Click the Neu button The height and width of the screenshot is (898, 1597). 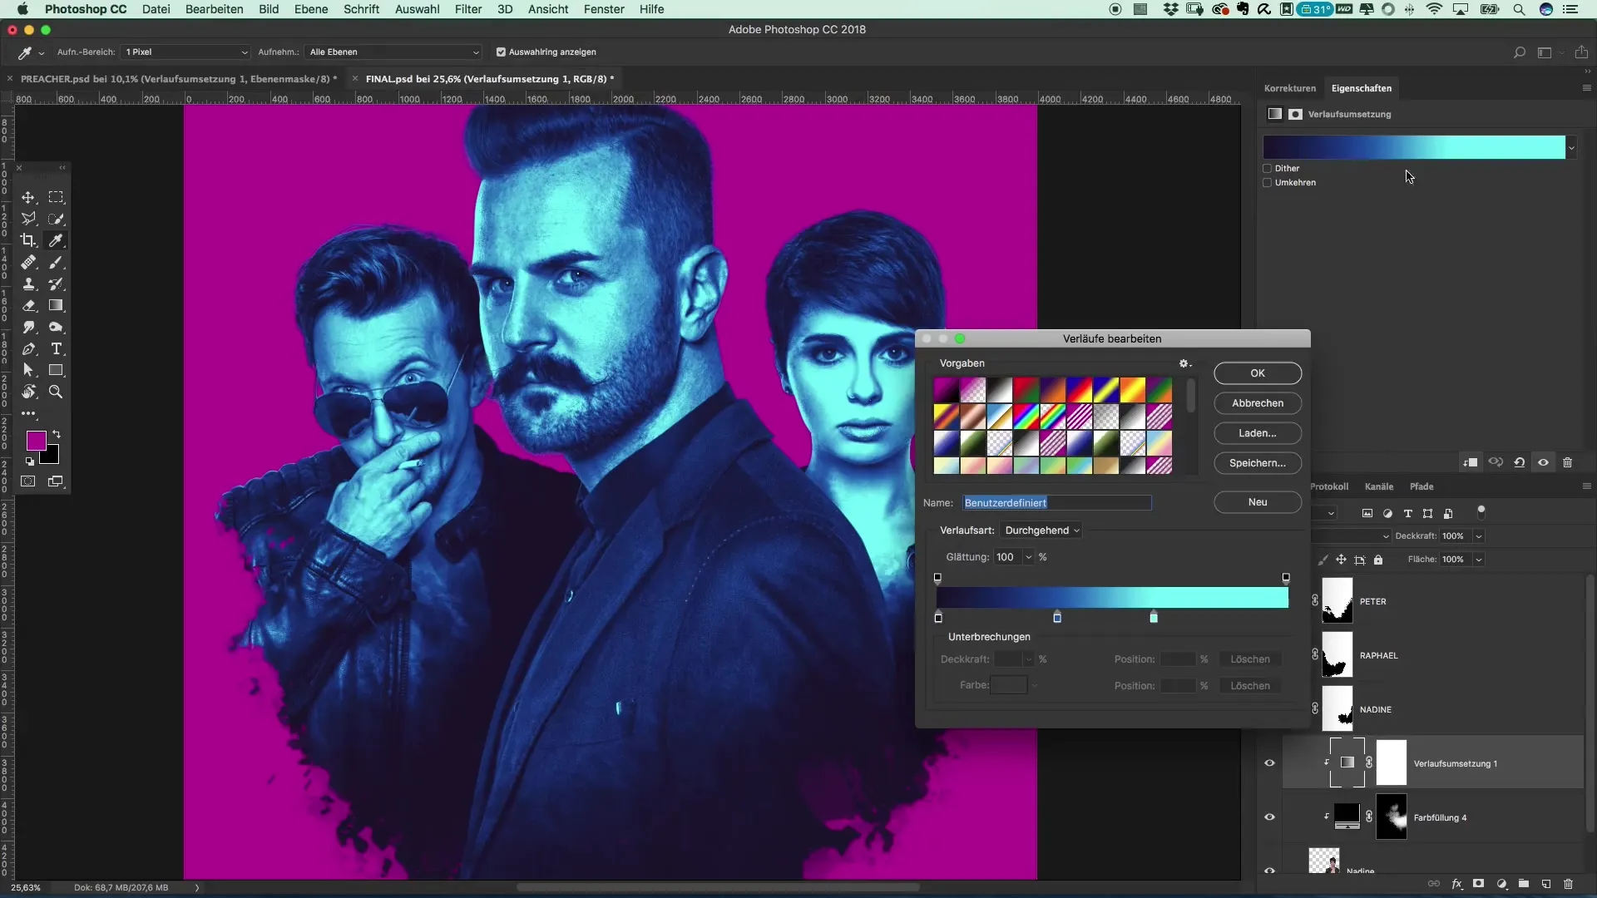1258,502
